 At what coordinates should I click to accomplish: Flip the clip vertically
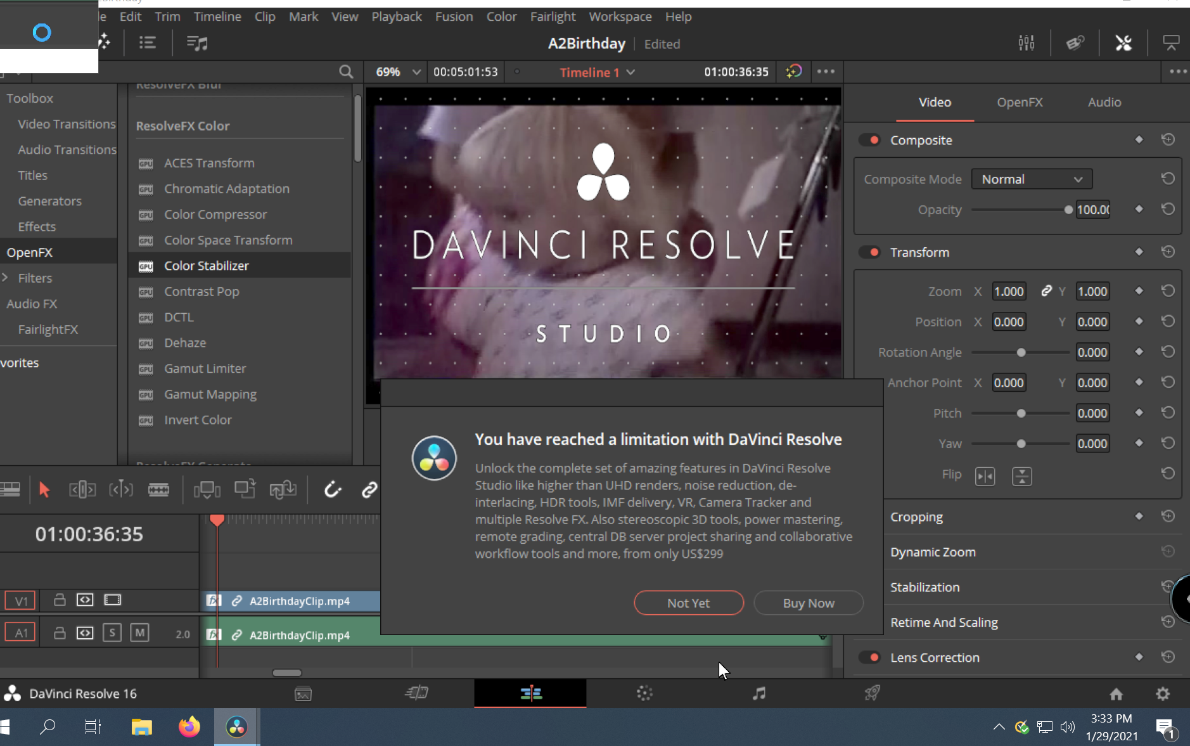[x=1022, y=476]
